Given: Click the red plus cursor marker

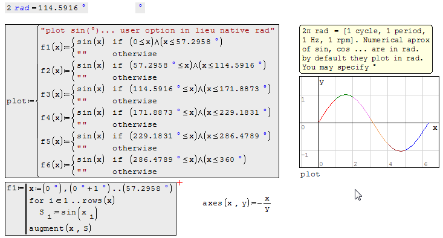Looking at the screenshot, I should 180,183.
